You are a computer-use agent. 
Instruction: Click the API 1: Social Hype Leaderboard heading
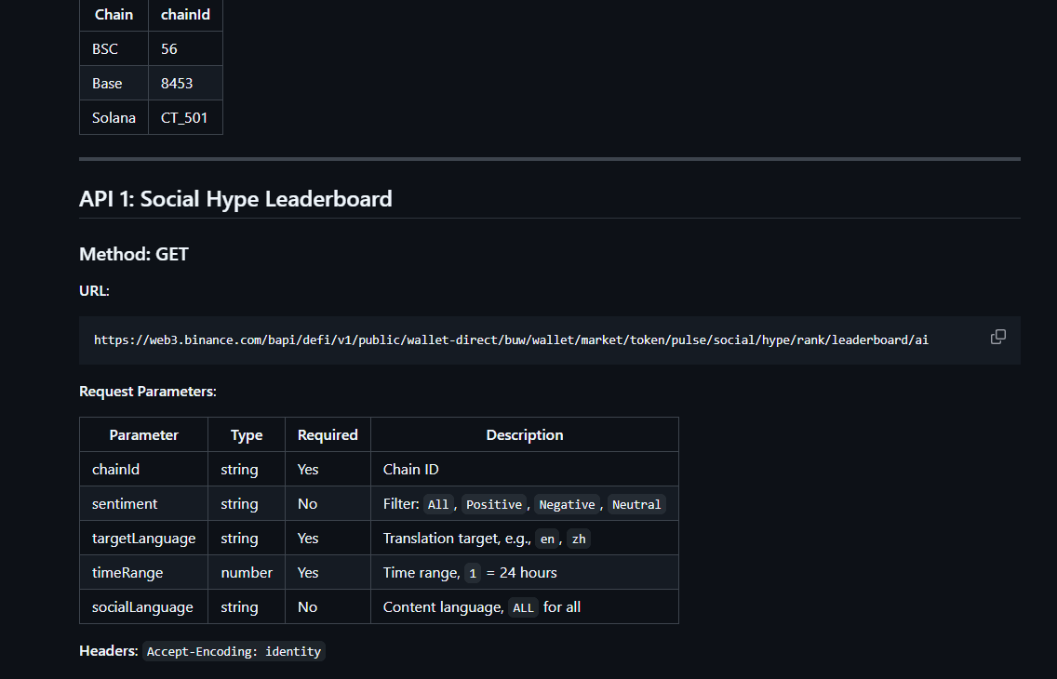click(x=235, y=198)
